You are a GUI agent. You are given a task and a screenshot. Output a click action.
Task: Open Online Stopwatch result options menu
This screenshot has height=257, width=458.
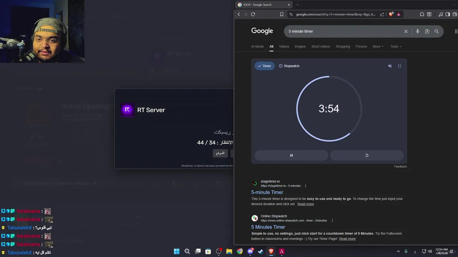pos(332,221)
